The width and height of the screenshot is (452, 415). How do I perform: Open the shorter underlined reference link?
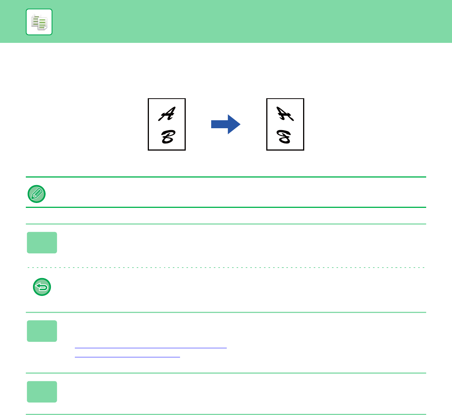(x=127, y=356)
